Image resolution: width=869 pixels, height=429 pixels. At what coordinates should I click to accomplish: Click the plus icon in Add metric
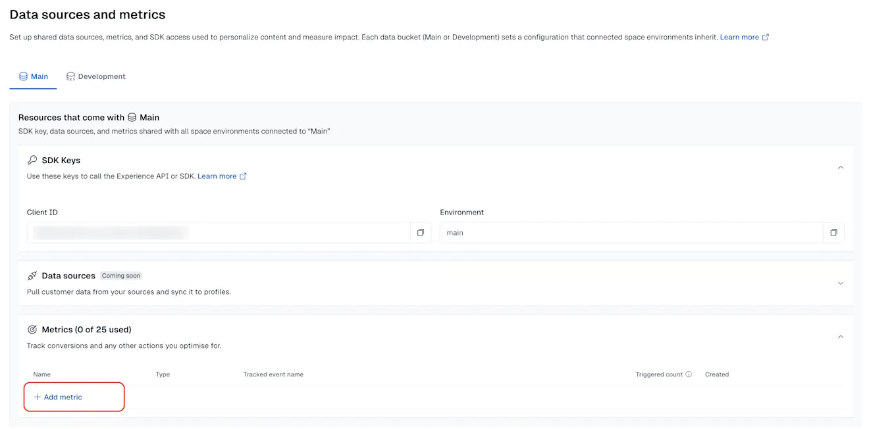[38, 397]
